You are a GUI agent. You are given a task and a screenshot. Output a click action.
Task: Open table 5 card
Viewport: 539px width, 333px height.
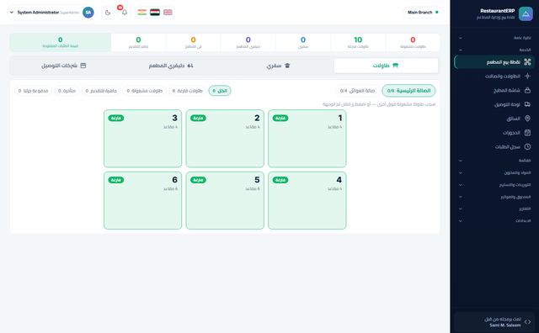point(225,200)
